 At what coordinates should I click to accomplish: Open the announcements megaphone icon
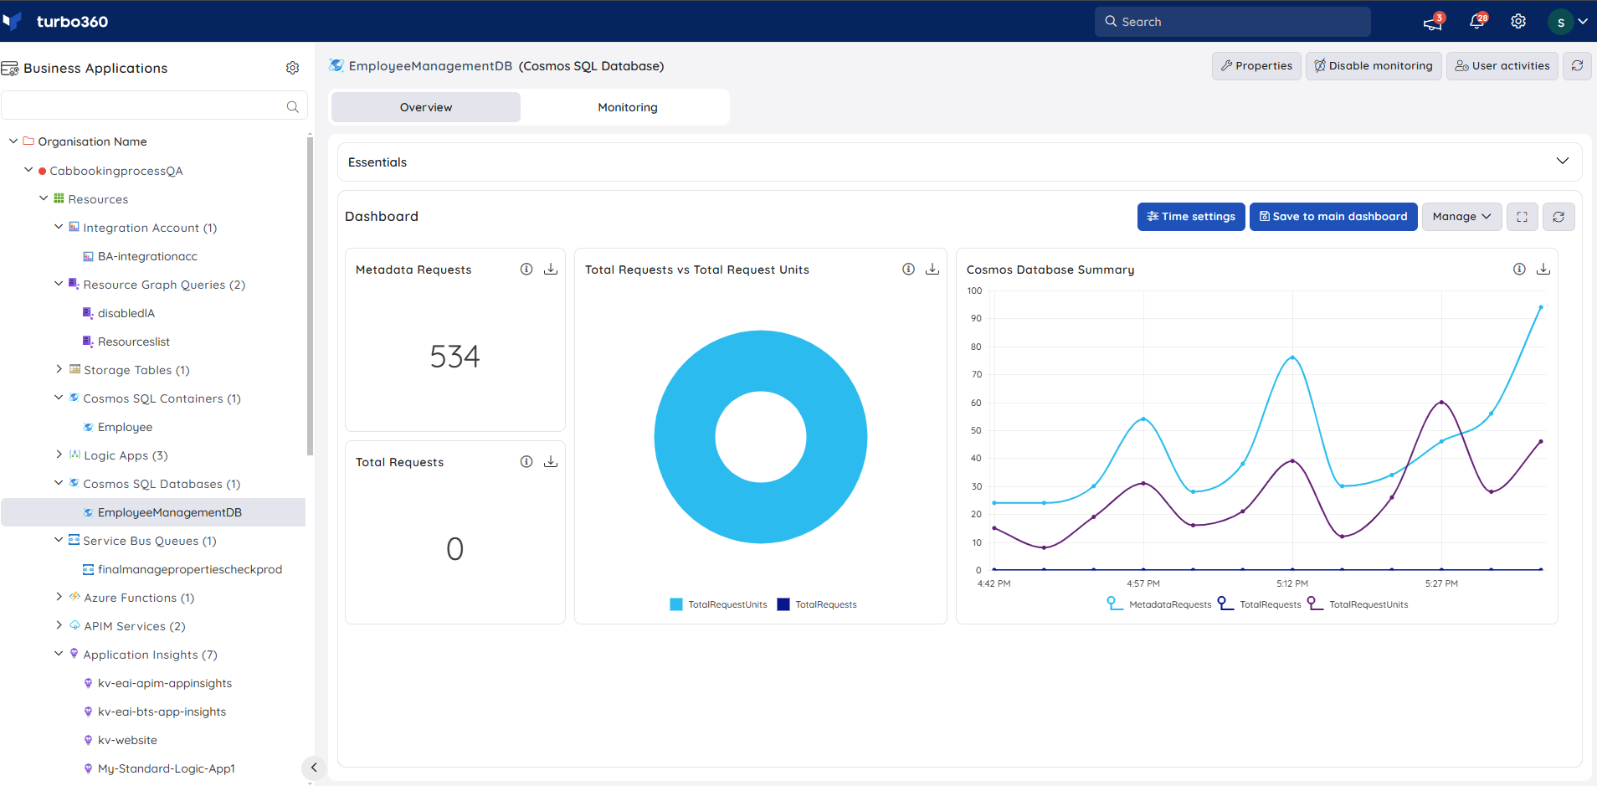1433,23
